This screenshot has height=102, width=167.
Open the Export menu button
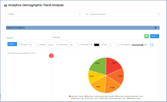click(x=155, y=36)
